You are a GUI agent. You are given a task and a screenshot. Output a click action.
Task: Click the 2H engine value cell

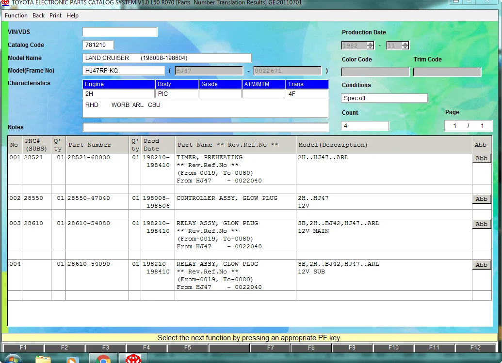click(x=119, y=93)
